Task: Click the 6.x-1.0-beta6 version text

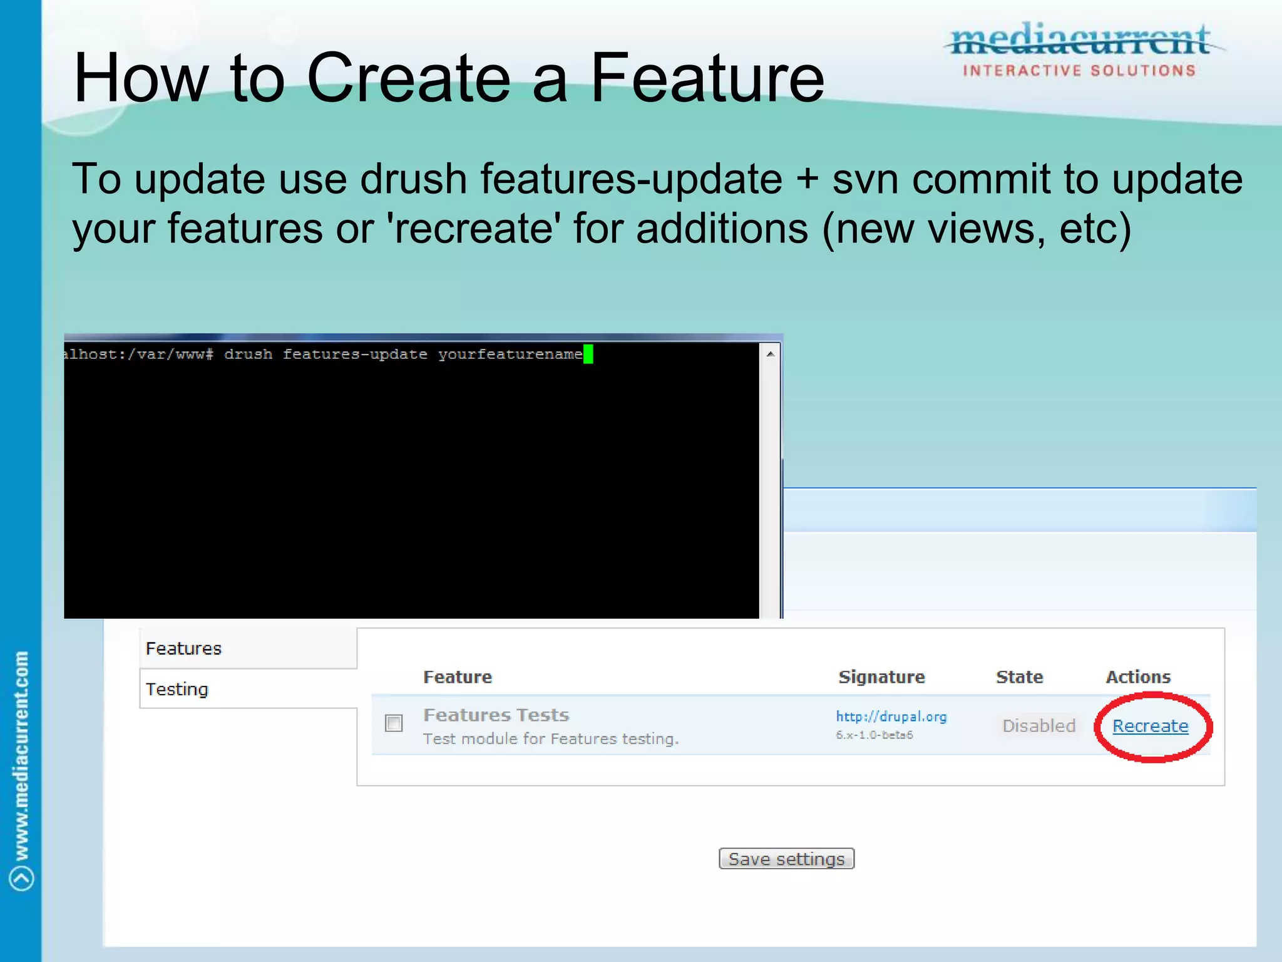Action: (874, 735)
